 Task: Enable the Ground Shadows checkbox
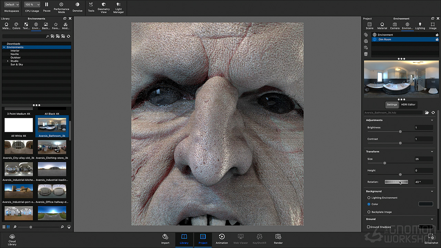pos(369,227)
